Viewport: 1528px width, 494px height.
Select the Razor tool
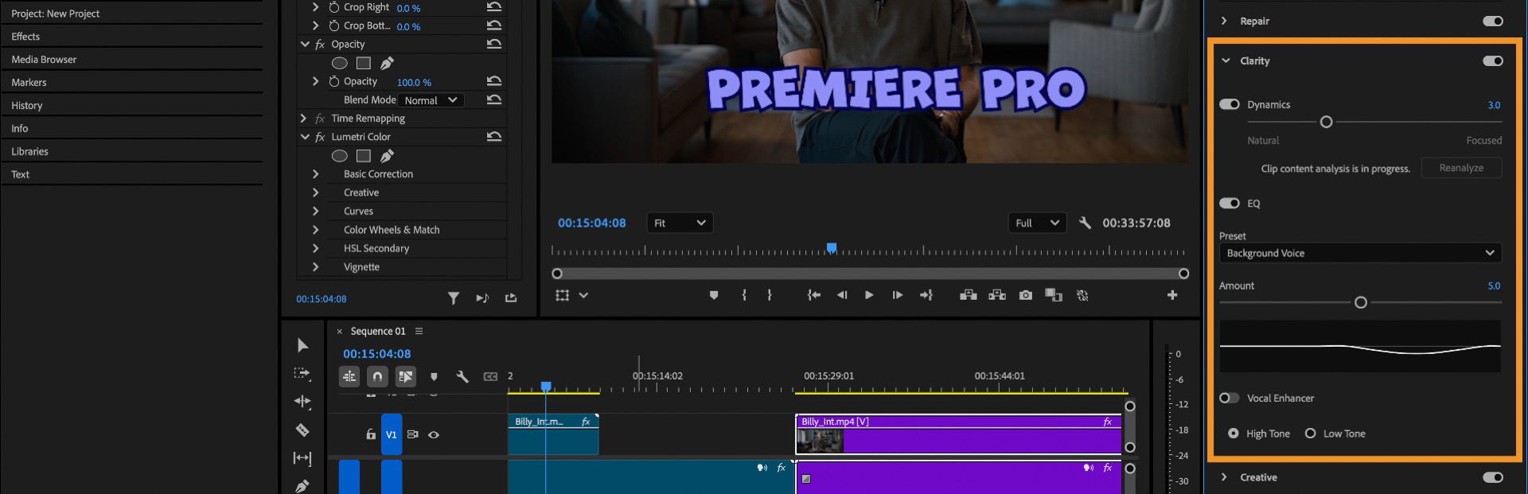click(x=302, y=430)
